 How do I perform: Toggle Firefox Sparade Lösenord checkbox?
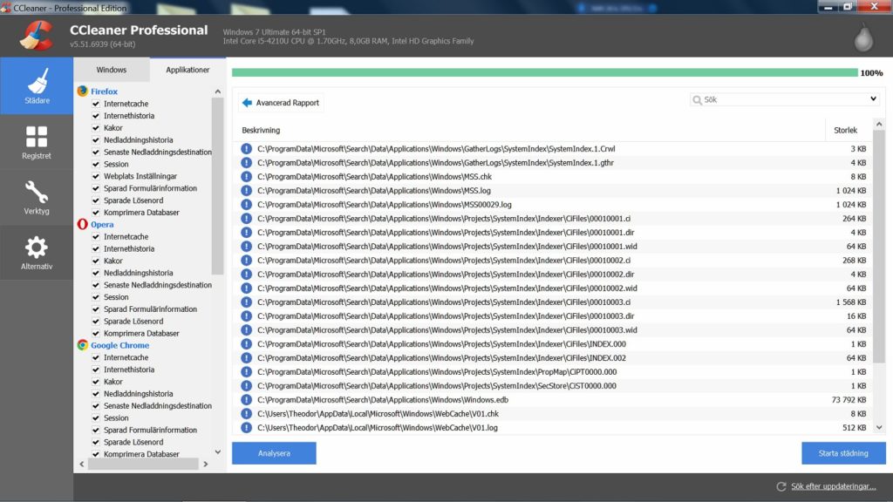click(x=96, y=200)
